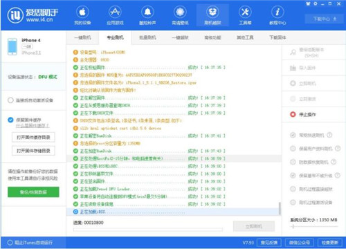Switch to the Download Firmware (下载固件) tab
The width and height of the screenshot is (346, 249).
(x=277, y=37)
